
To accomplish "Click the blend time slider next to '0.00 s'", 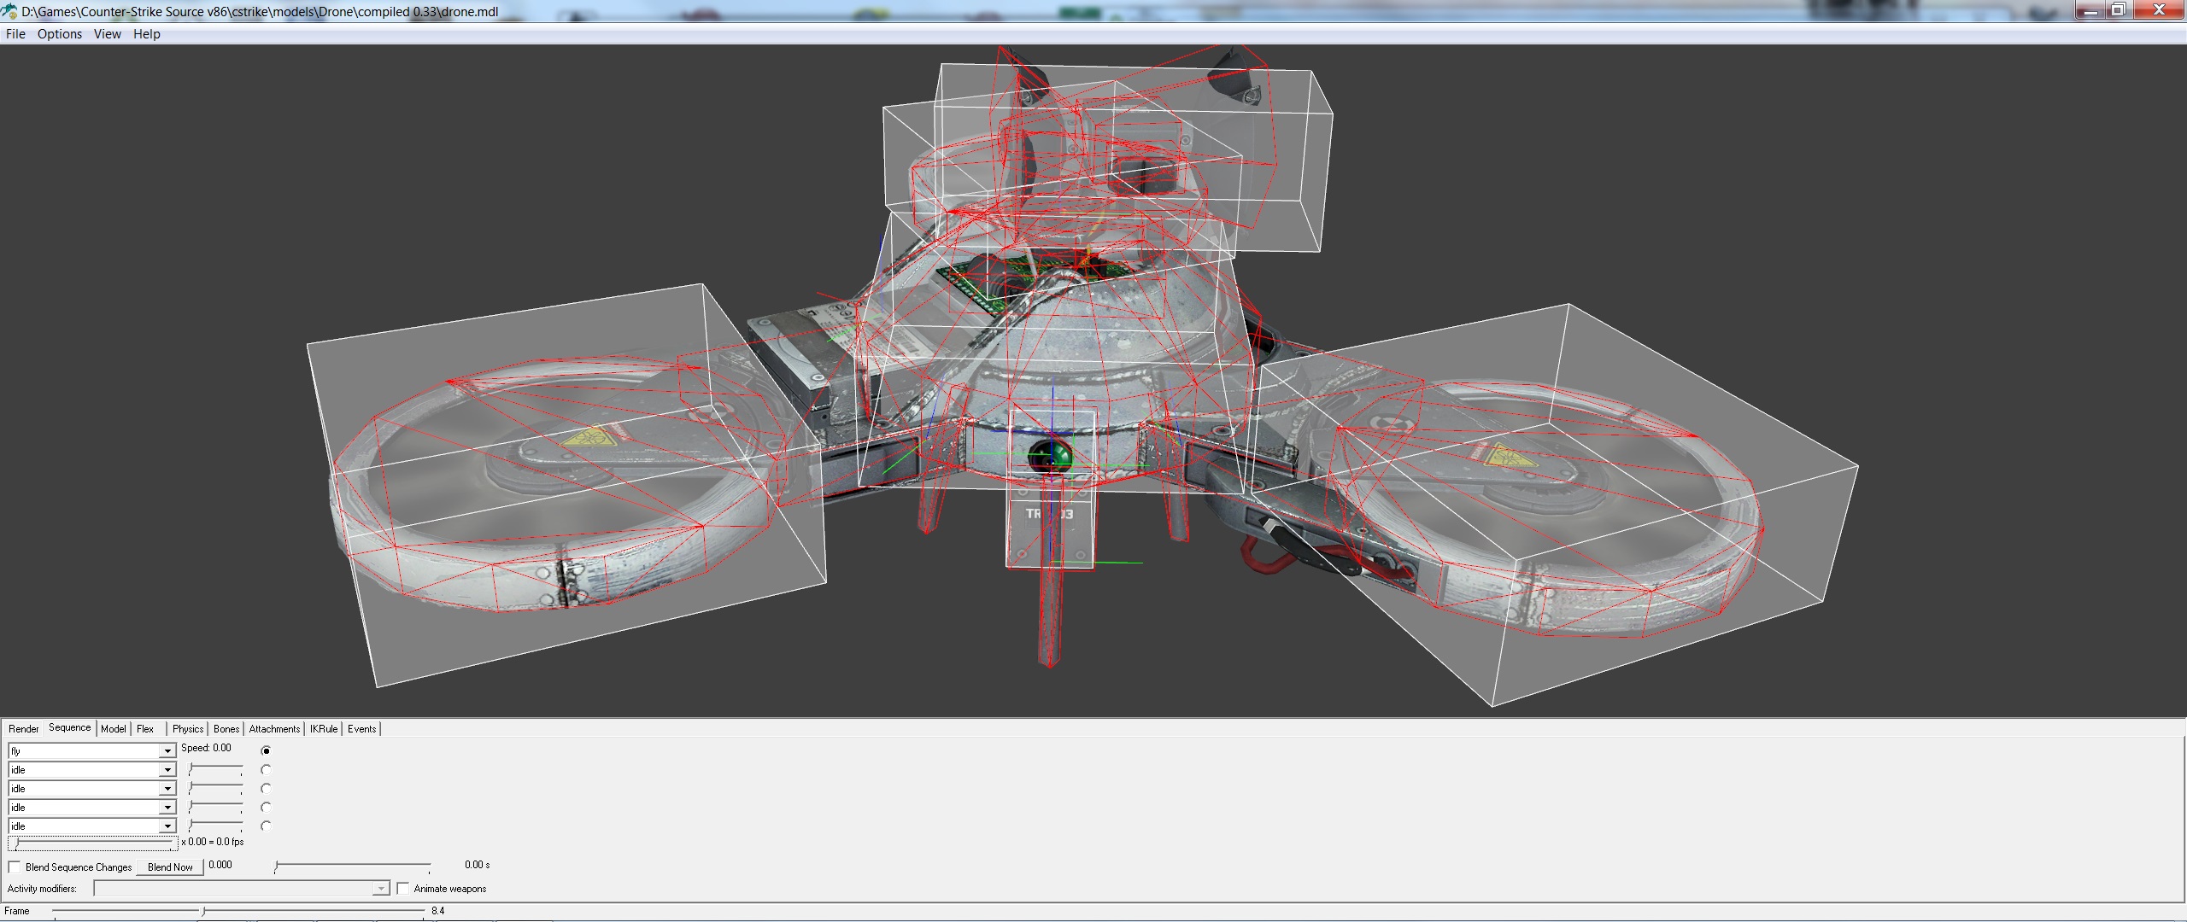I will (x=352, y=867).
